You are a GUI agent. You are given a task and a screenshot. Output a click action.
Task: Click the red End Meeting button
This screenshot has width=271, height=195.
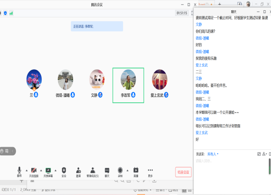tap(183, 172)
